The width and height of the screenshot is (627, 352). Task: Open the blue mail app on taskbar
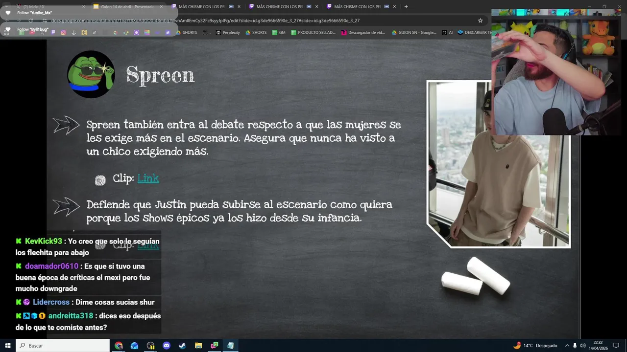(x=135, y=345)
